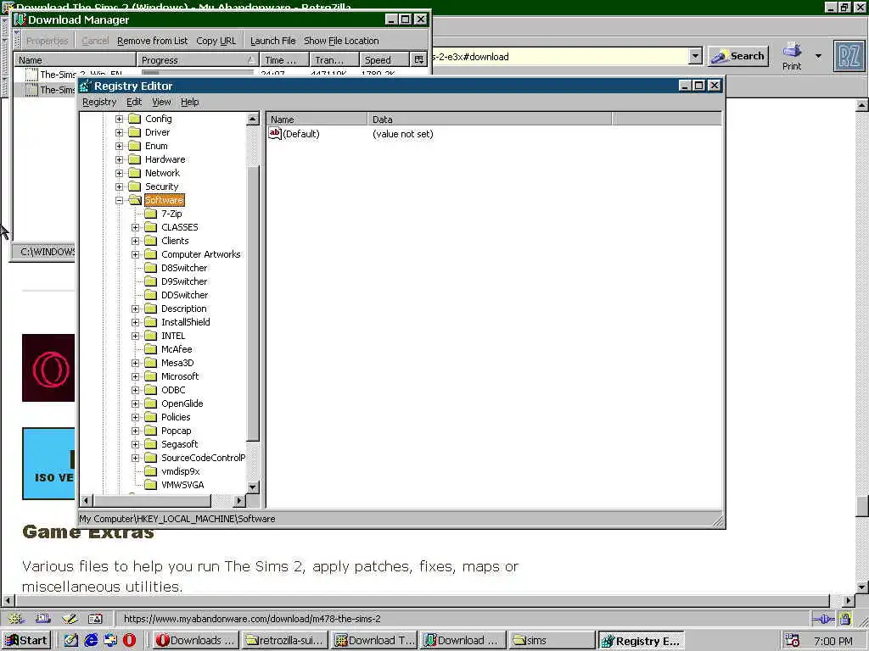Select the Security key
The width and height of the screenshot is (869, 651).
[x=162, y=186]
